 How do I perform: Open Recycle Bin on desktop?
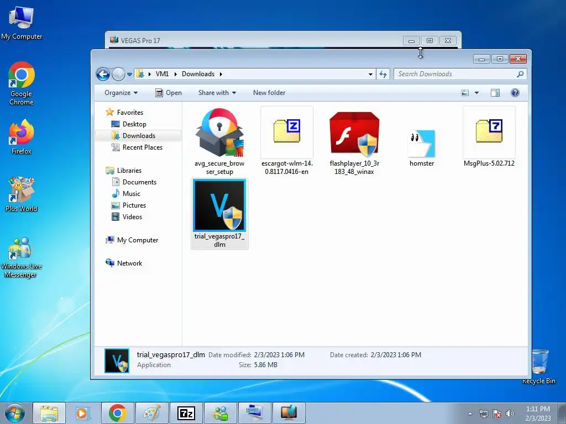tap(539, 367)
